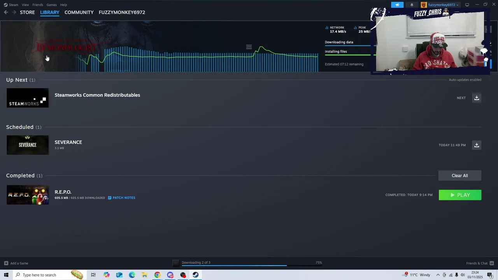The height and width of the screenshot is (280, 498).
Task: Open Microsoft Edge from the taskbar
Action: click(x=132, y=275)
